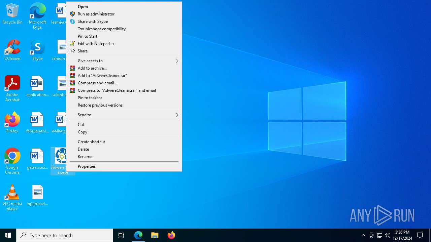This screenshot has height=242, width=431.
Task: Select the application... Word document icon
Action: [x=37, y=87]
